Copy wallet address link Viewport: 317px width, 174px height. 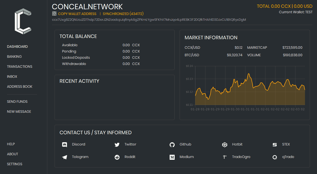tap(77, 14)
